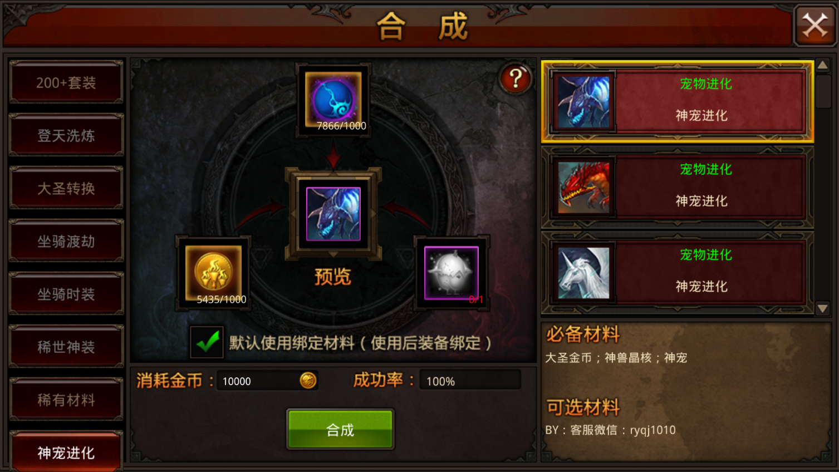Screen dimensions: 839x472
Task: Click the 消耗金币 amount field
Action: (267, 381)
